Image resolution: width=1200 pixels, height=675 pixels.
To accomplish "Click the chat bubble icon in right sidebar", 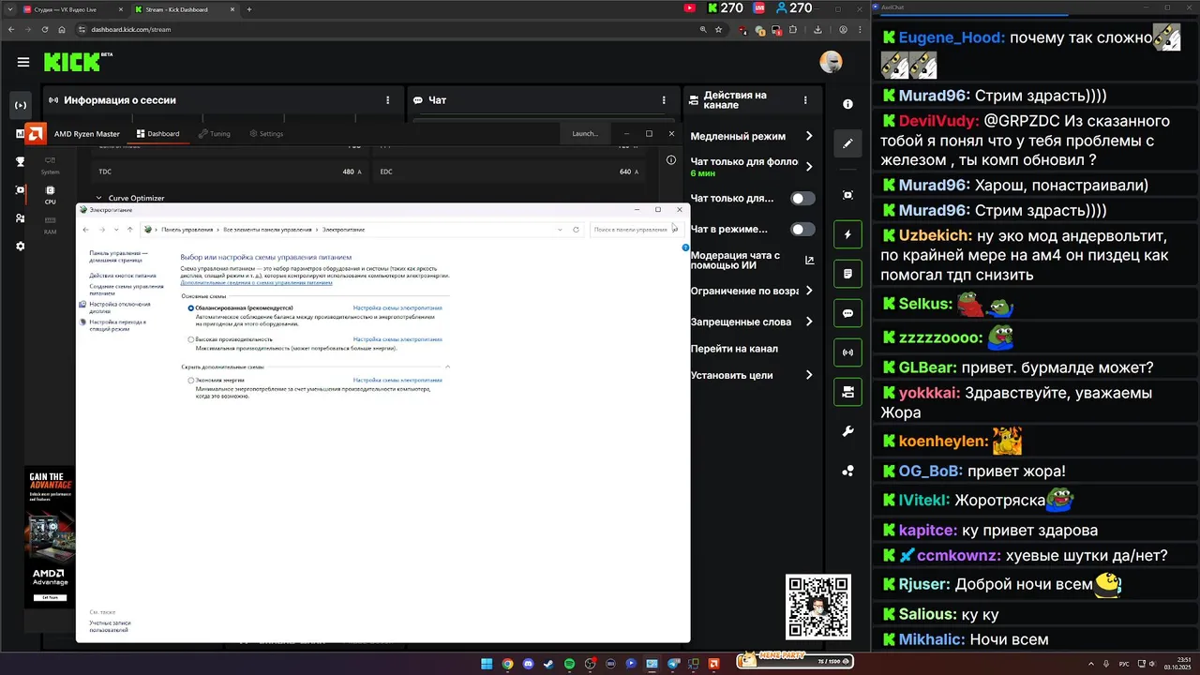I will [847, 313].
